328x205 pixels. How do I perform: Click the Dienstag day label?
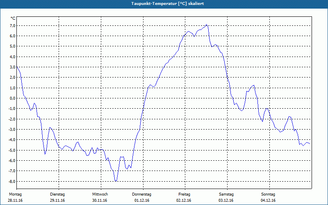tap(57, 194)
